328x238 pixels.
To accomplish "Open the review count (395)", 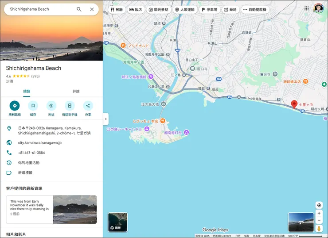I will tap(35, 76).
